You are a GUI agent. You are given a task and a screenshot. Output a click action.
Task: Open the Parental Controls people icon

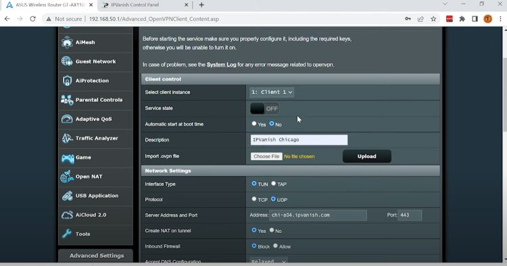click(x=67, y=100)
